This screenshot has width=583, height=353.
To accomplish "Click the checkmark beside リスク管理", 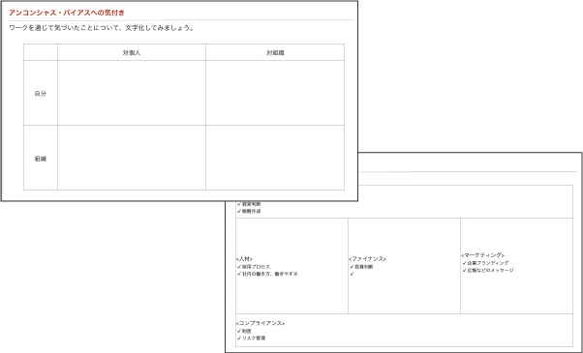I will (239, 338).
